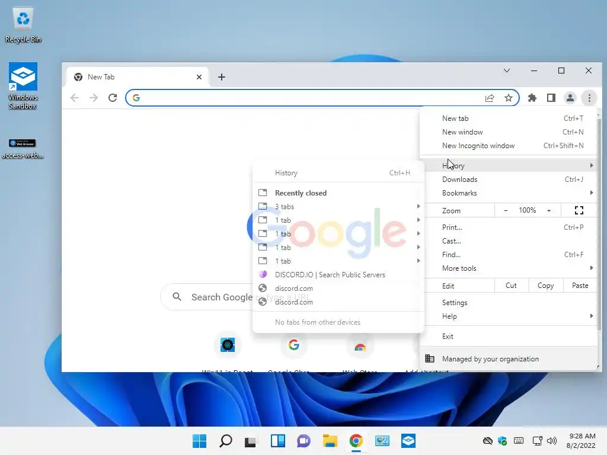Open the Chrome profile avatar icon
Screen dimensions: 607x455
pos(570,98)
